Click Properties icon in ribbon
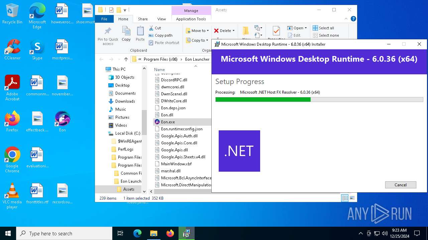 276,33
